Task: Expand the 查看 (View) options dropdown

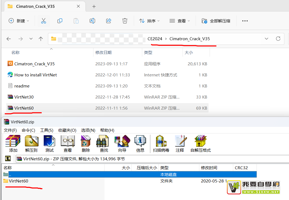Action: [x=180, y=21]
